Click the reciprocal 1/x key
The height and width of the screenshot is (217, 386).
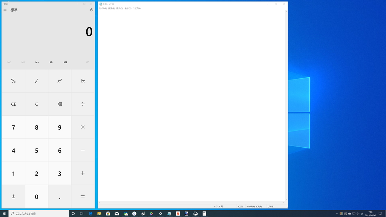point(83,81)
